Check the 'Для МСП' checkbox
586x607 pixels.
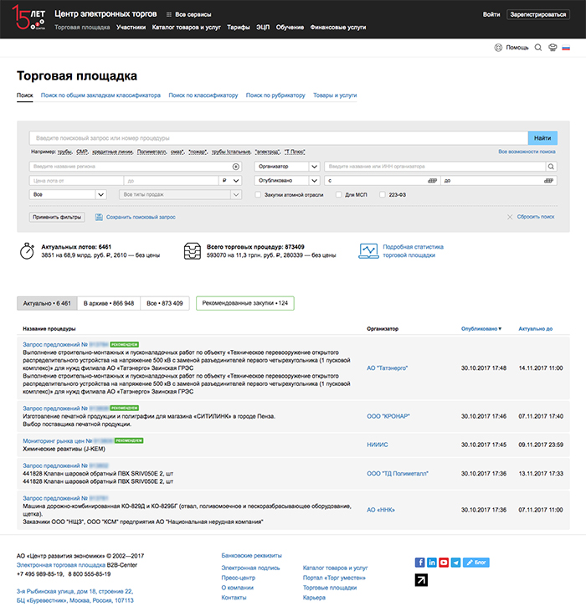(338, 194)
